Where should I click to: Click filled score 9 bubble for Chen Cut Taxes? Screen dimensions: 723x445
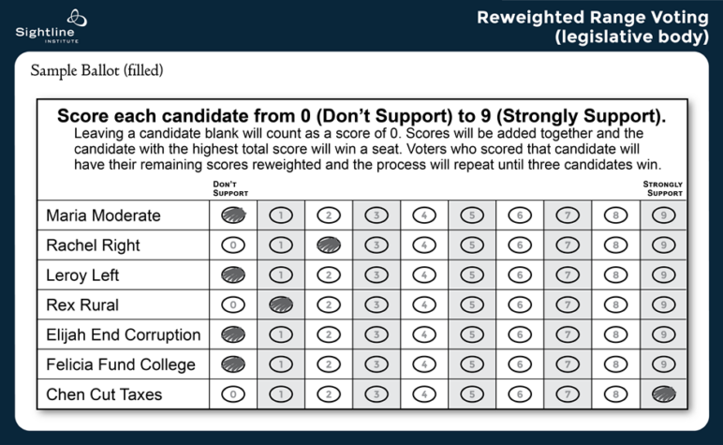(x=664, y=394)
